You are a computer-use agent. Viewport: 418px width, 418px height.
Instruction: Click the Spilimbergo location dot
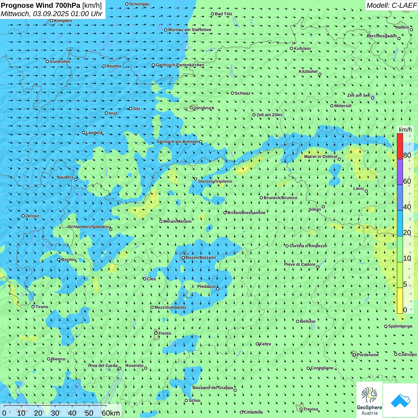point(386,326)
